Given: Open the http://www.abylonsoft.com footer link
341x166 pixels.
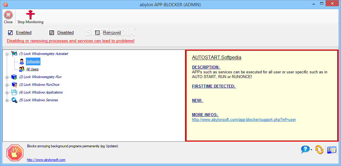Looking at the screenshot, I should pos(46,160).
